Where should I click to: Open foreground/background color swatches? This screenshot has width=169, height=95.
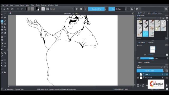coord(37,9)
